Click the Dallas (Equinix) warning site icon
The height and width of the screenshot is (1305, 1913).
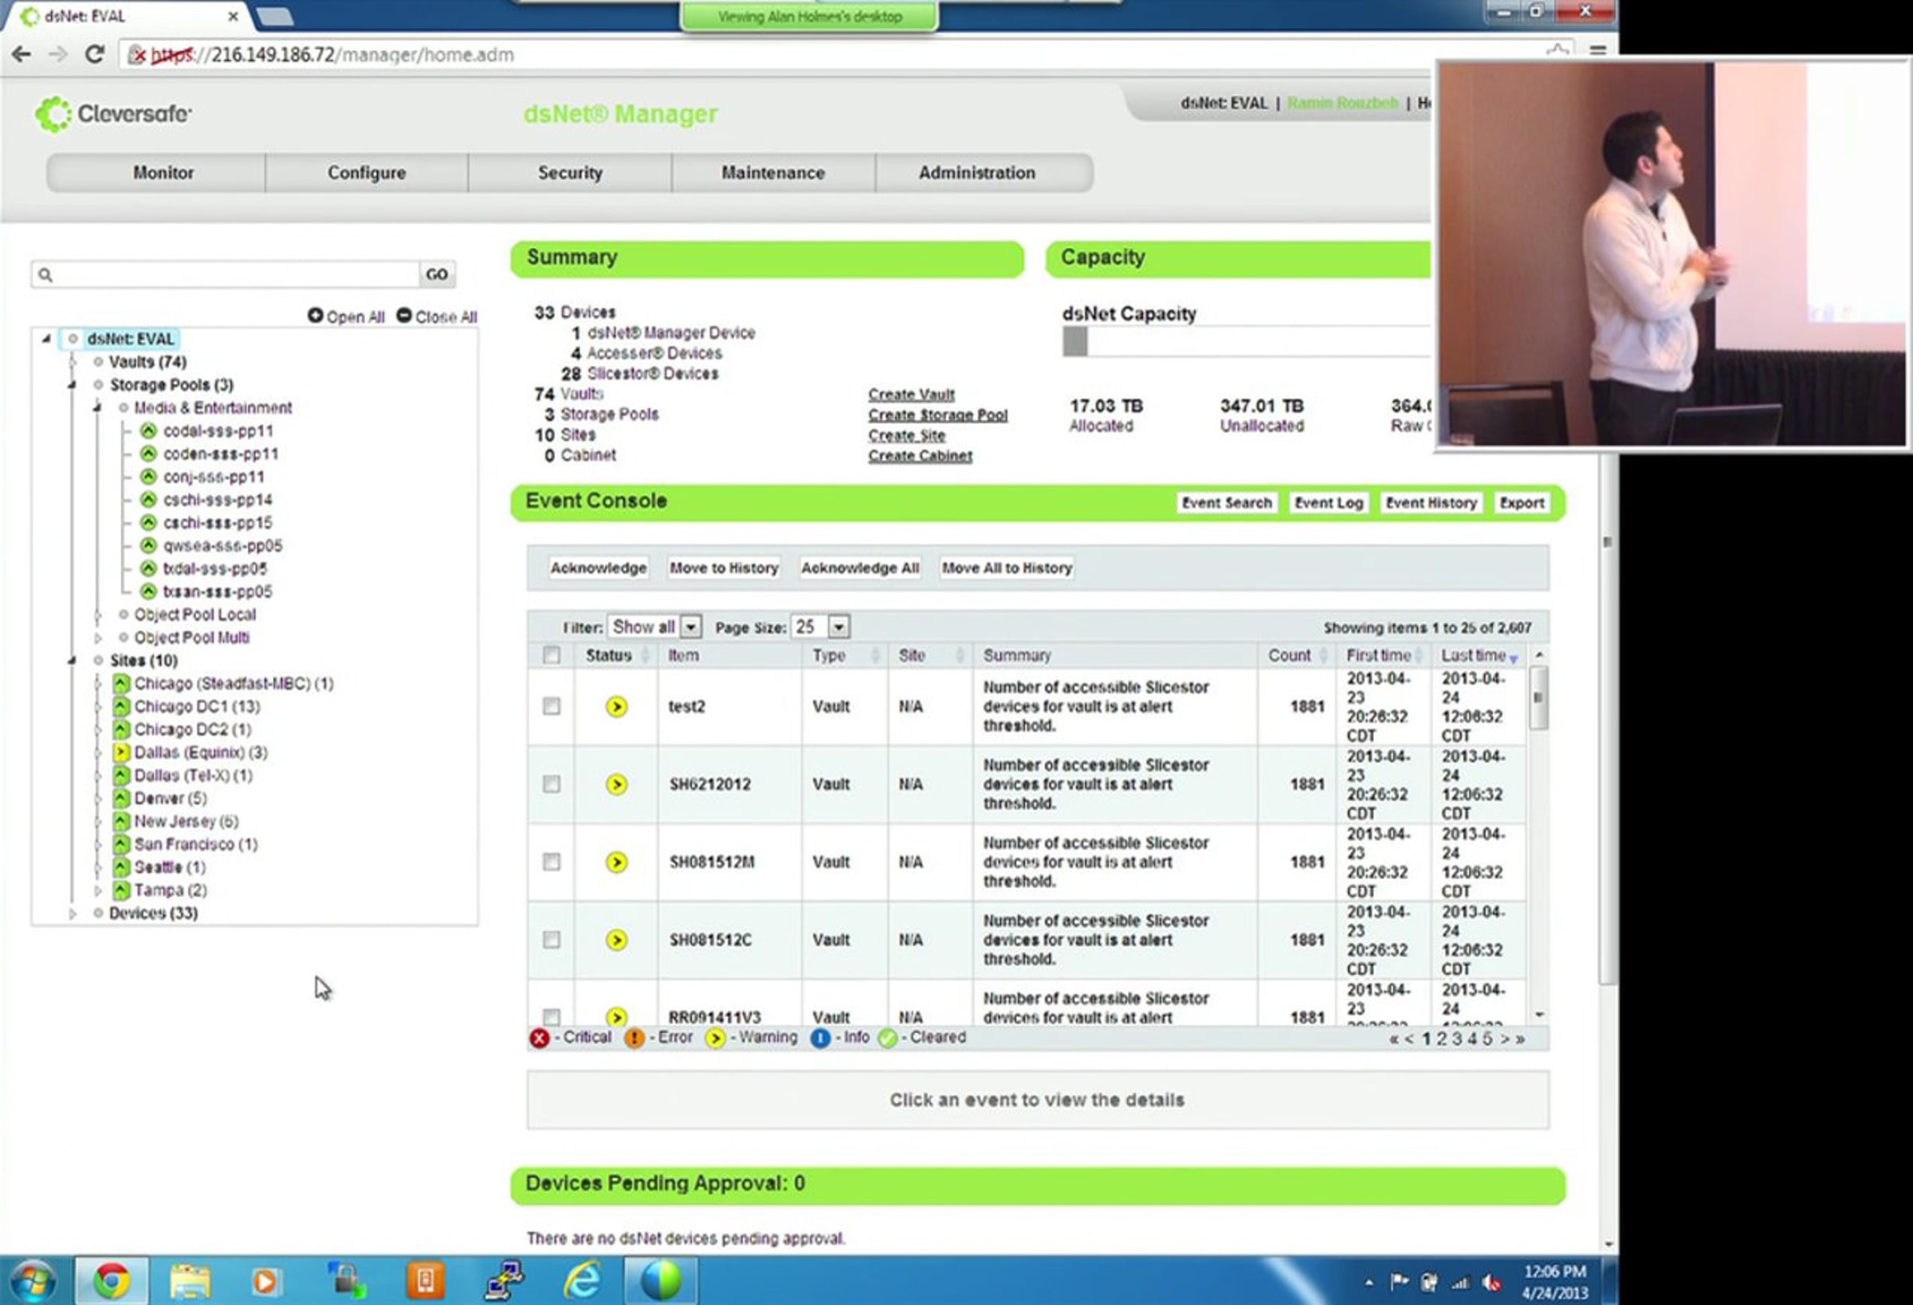point(121,752)
